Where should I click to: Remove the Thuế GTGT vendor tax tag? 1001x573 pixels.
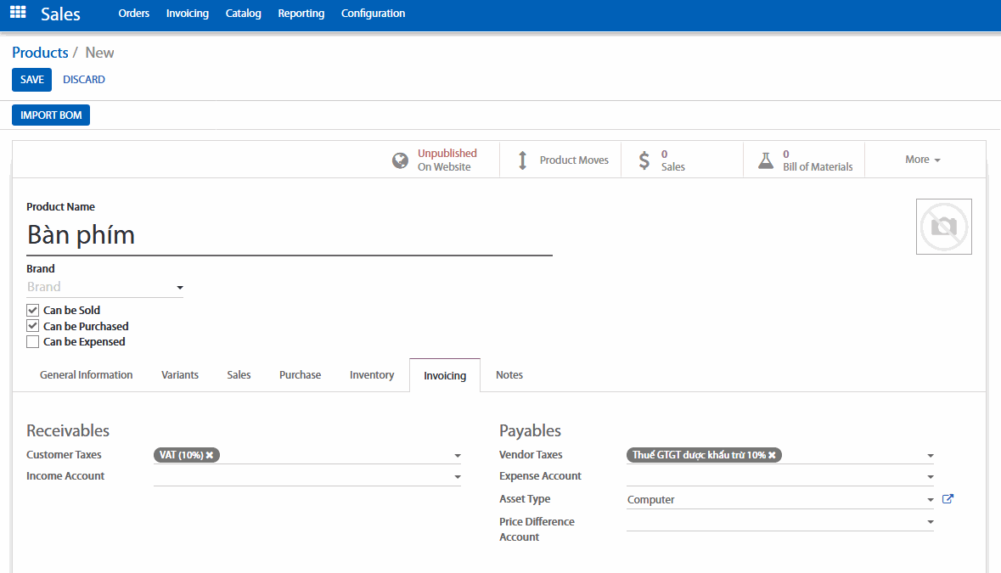[x=772, y=455]
